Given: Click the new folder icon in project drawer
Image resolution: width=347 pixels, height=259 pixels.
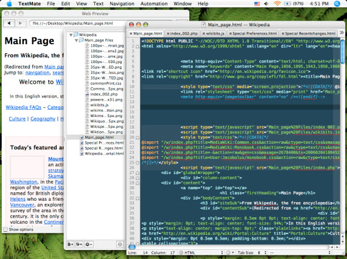Looking at the screenshot, I should pyautogui.click(x=79, y=244).
